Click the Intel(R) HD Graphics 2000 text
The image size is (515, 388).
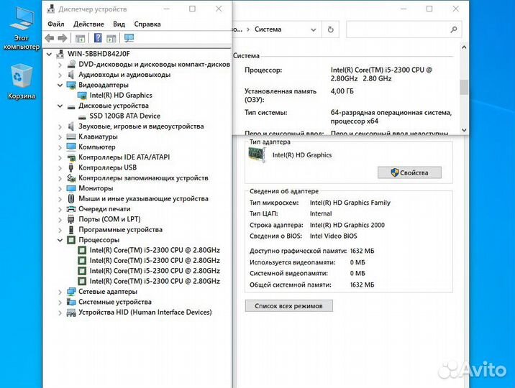347,225
